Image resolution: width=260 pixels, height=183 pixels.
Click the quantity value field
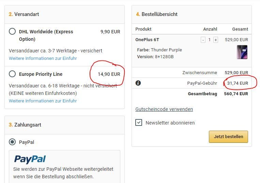pyautogui.click(x=209, y=40)
